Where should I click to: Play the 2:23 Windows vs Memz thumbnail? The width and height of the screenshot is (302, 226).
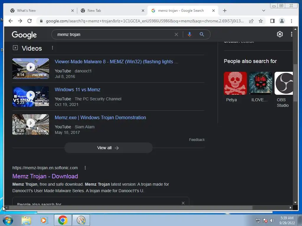coord(31,97)
